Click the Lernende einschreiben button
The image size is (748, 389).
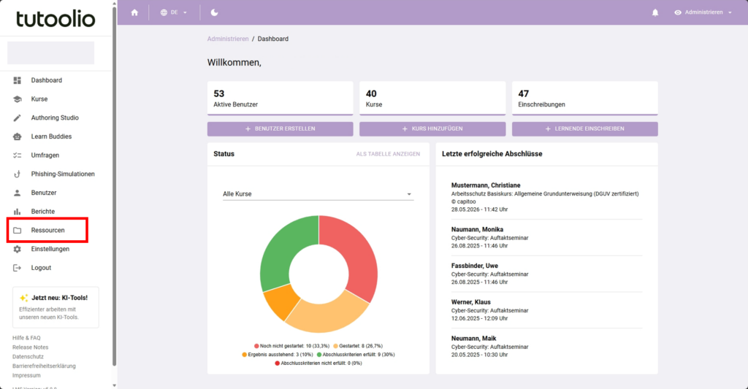[585, 128]
